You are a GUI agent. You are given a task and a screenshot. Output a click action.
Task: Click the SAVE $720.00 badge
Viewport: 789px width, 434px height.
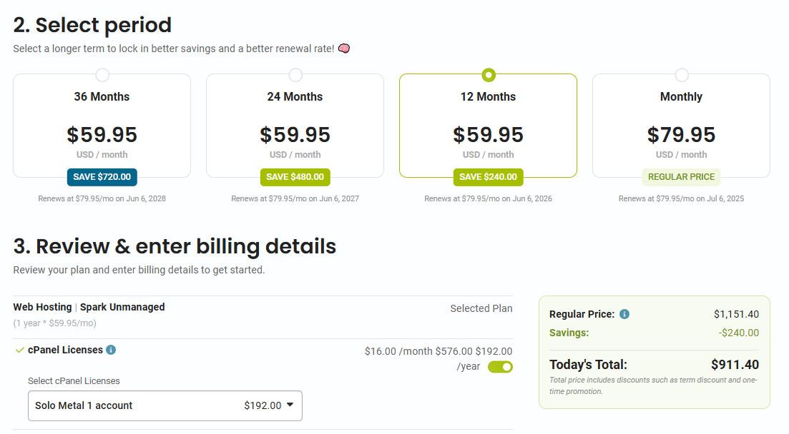pos(102,177)
